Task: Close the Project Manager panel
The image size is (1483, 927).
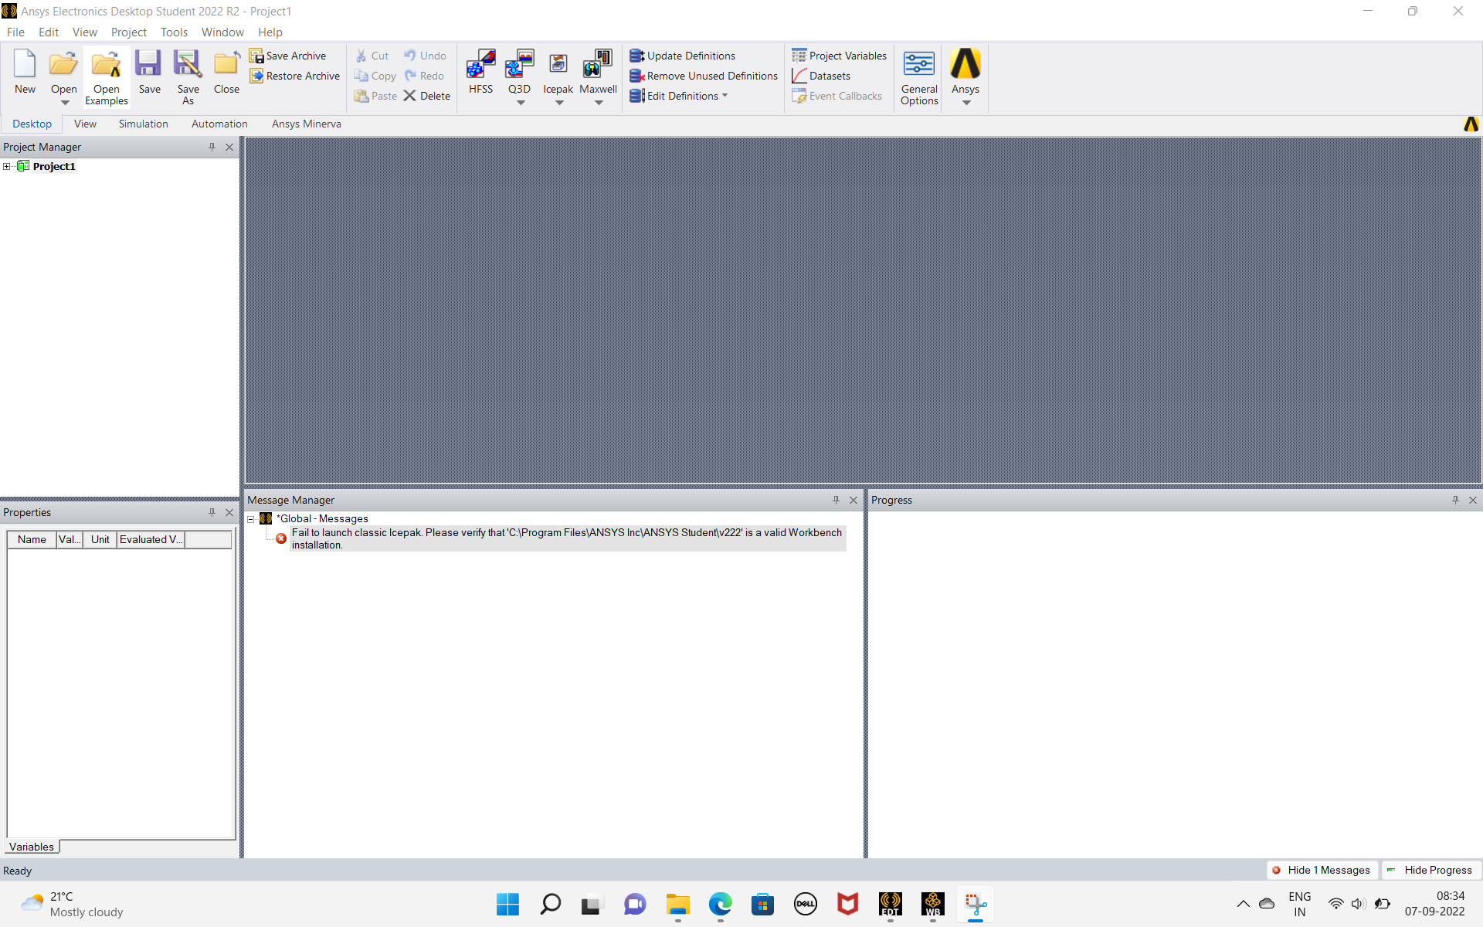Action: coord(229,147)
